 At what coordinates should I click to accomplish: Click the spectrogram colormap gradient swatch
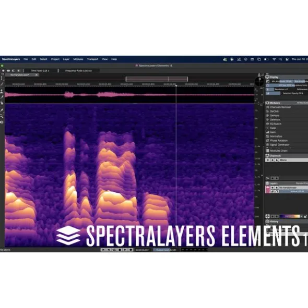(290, 216)
